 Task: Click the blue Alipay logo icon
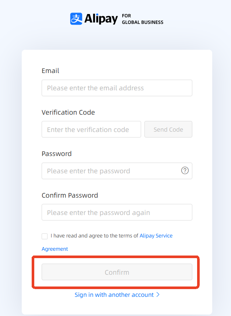click(x=76, y=19)
